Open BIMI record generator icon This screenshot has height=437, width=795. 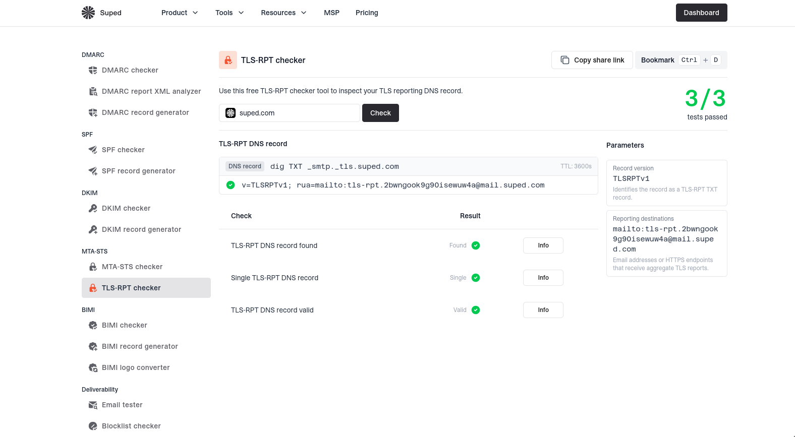click(93, 346)
